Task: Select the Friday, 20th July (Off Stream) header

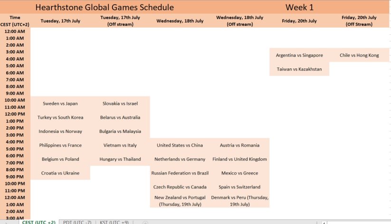Action: point(359,21)
